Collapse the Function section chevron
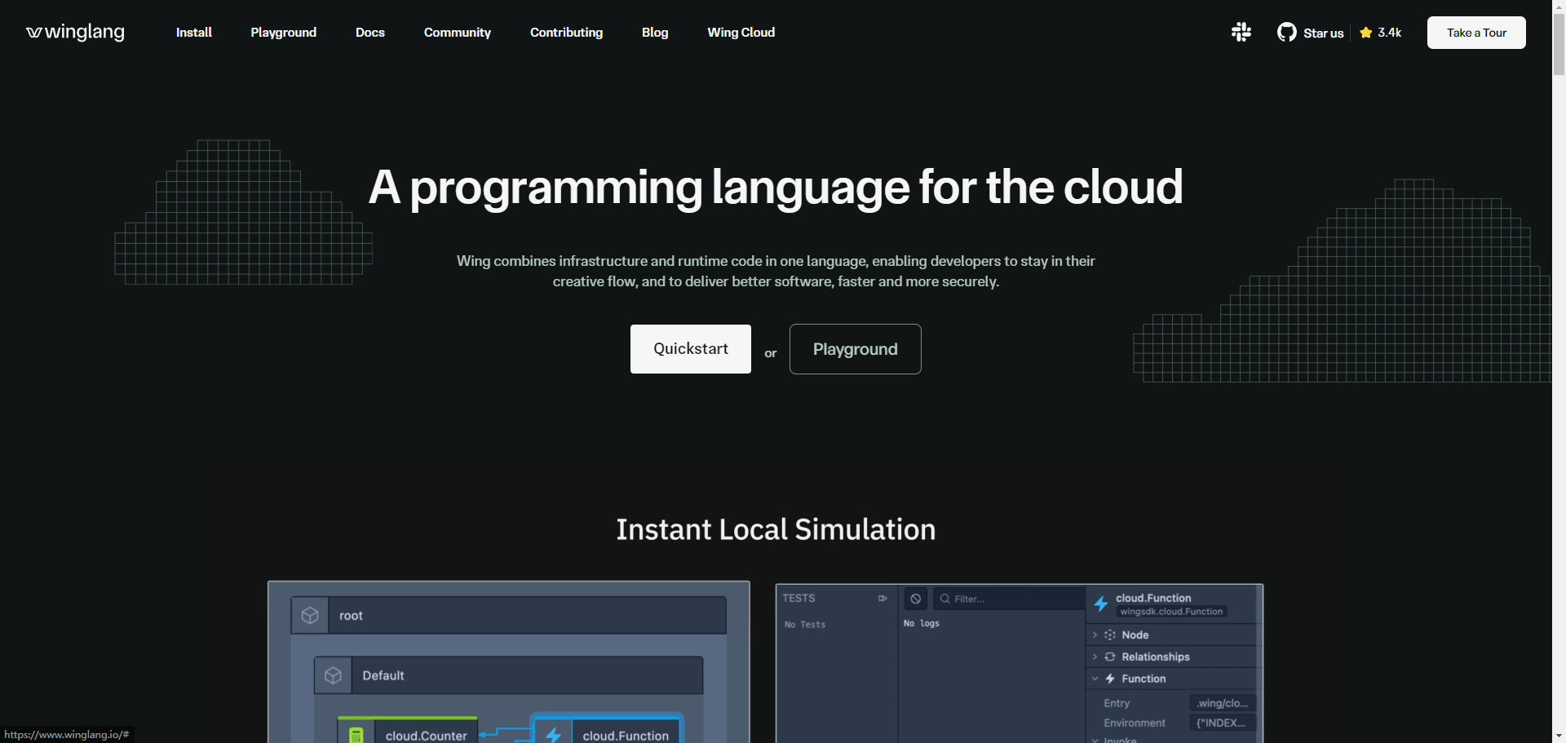1566x743 pixels. 1095,679
